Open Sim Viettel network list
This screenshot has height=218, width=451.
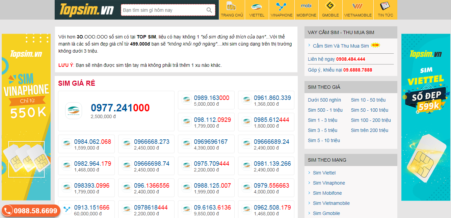(324, 173)
